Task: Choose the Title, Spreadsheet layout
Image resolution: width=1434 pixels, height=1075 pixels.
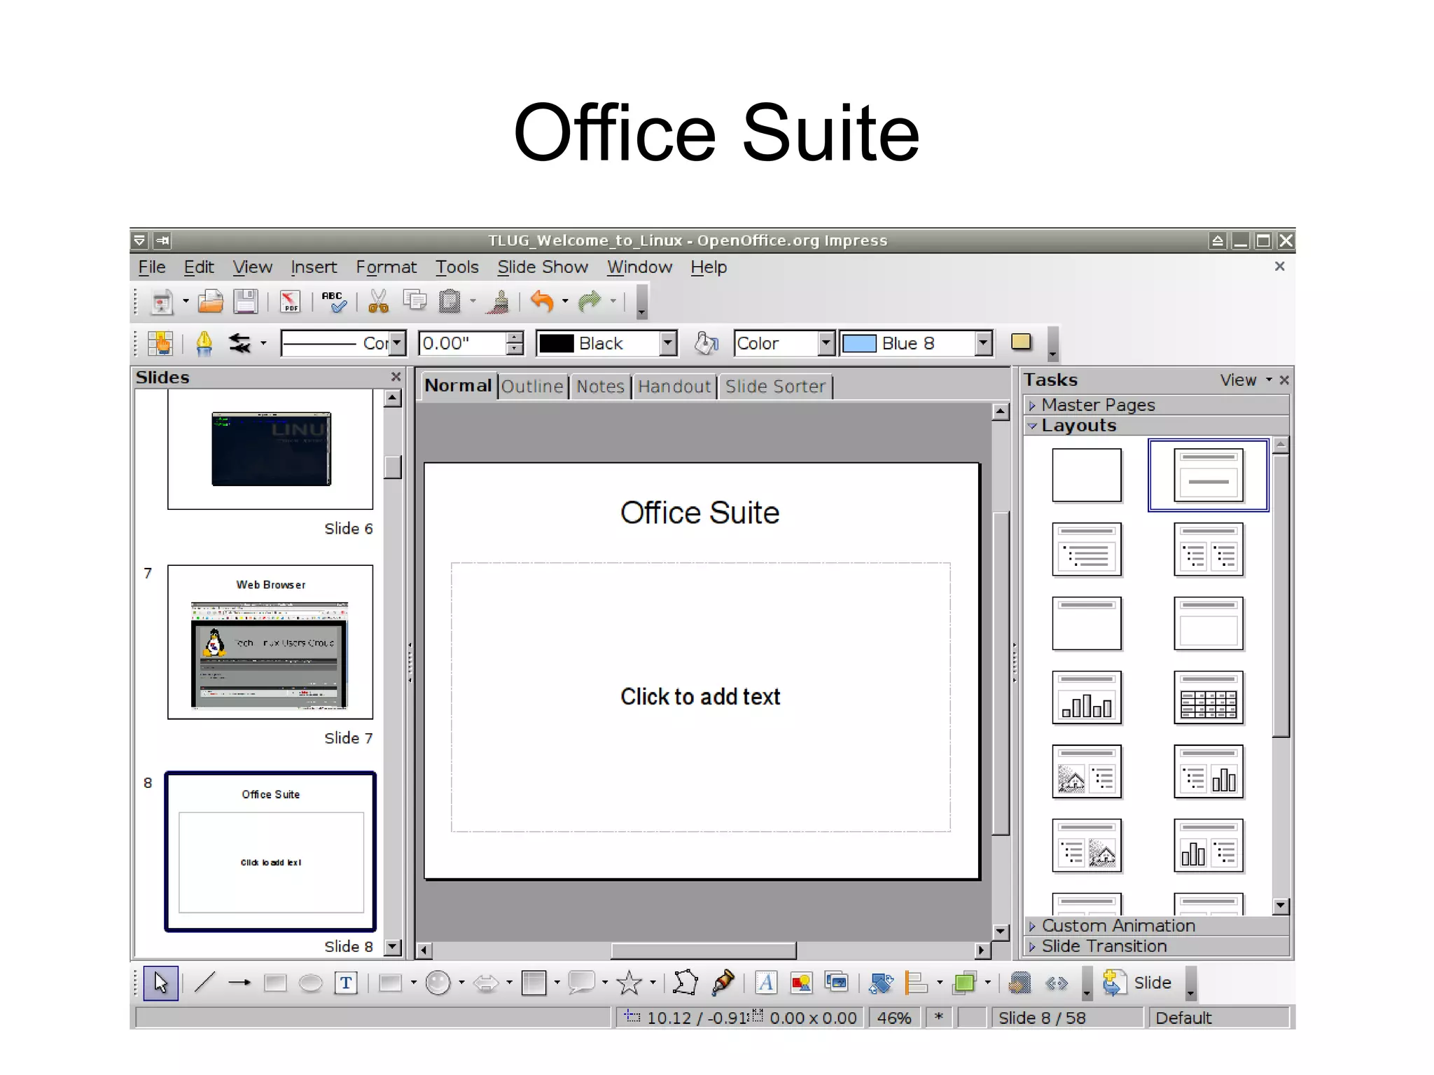Action: pyautogui.click(x=1209, y=698)
